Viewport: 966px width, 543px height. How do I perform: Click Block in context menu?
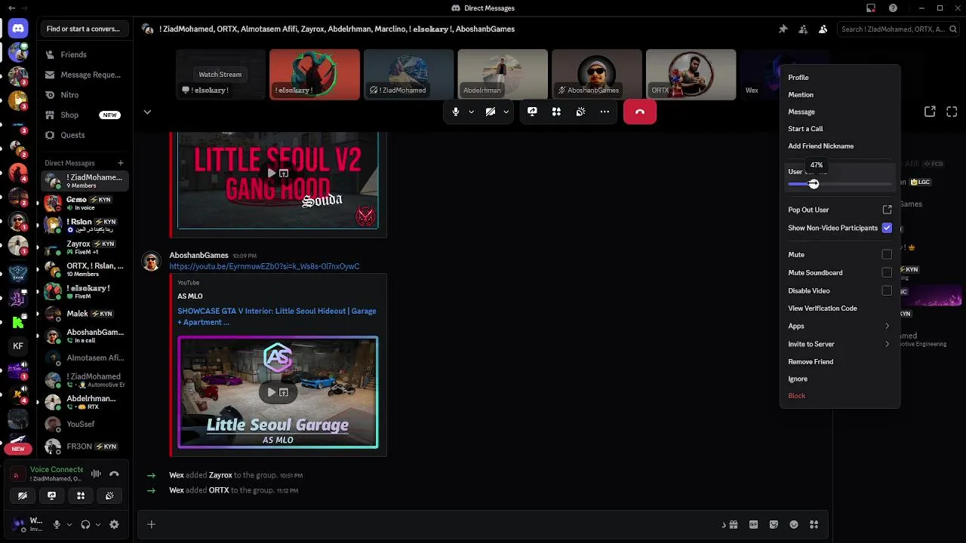839,396
